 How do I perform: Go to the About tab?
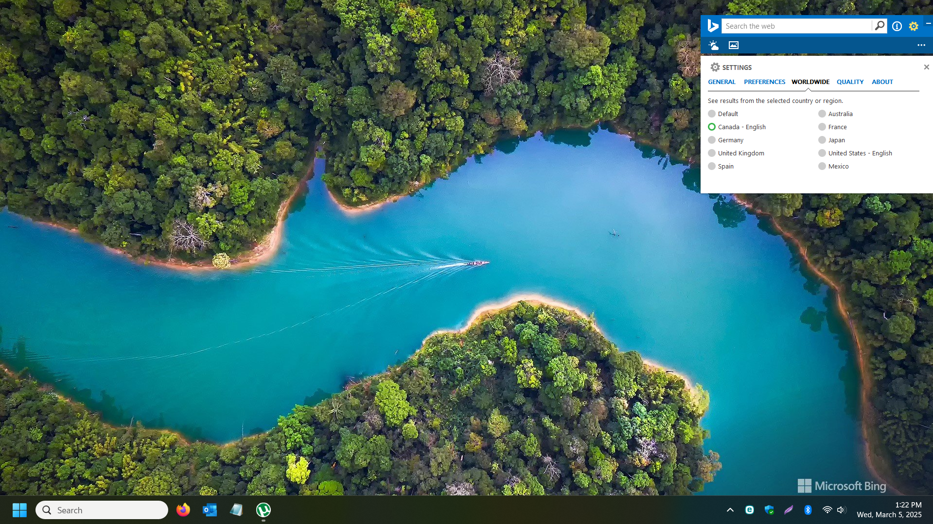pos(882,82)
